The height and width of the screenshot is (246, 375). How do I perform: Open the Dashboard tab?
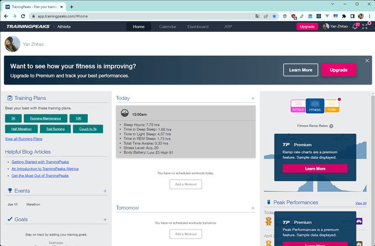tap(197, 26)
